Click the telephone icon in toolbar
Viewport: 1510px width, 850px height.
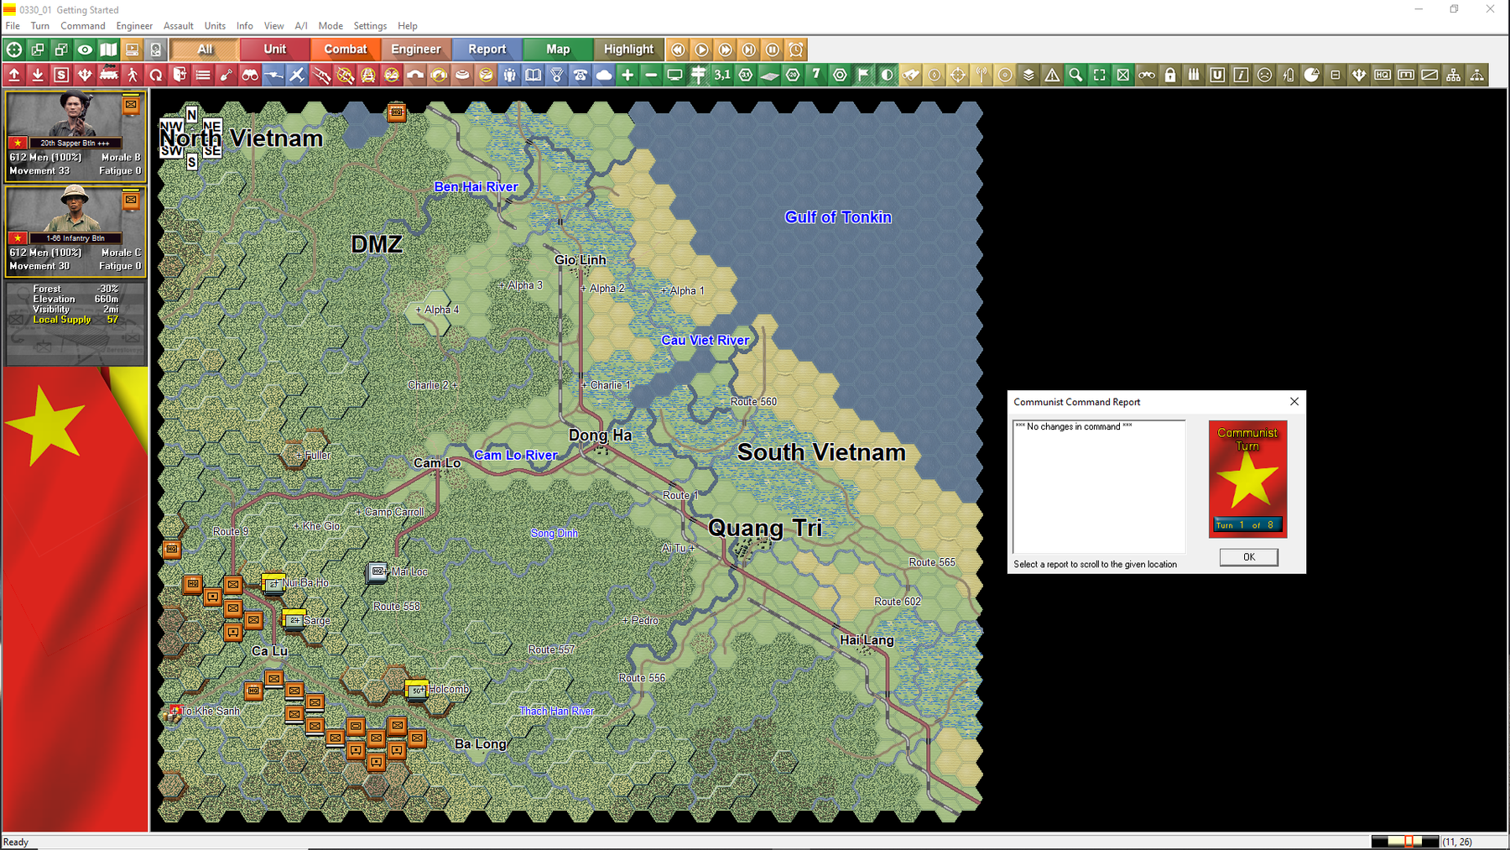pyautogui.click(x=580, y=76)
